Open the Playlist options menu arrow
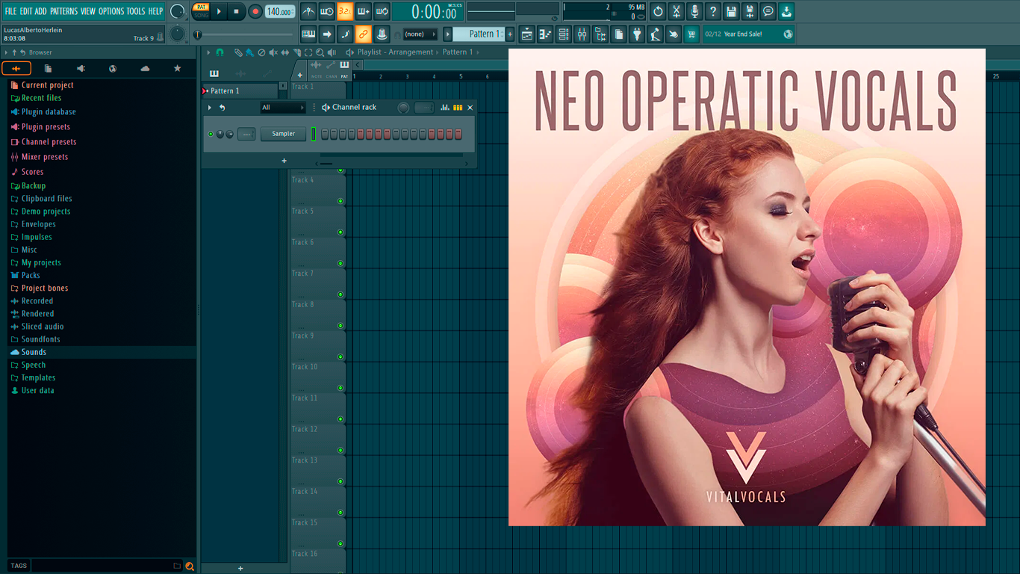Image resolution: width=1020 pixels, height=574 pixels. click(208, 52)
